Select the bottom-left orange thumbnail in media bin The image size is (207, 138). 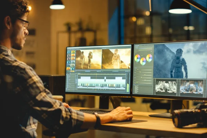tap(68, 69)
